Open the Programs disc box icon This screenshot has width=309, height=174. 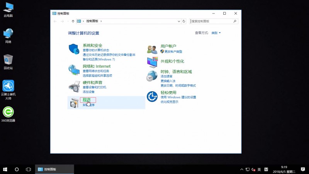click(x=74, y=103)
